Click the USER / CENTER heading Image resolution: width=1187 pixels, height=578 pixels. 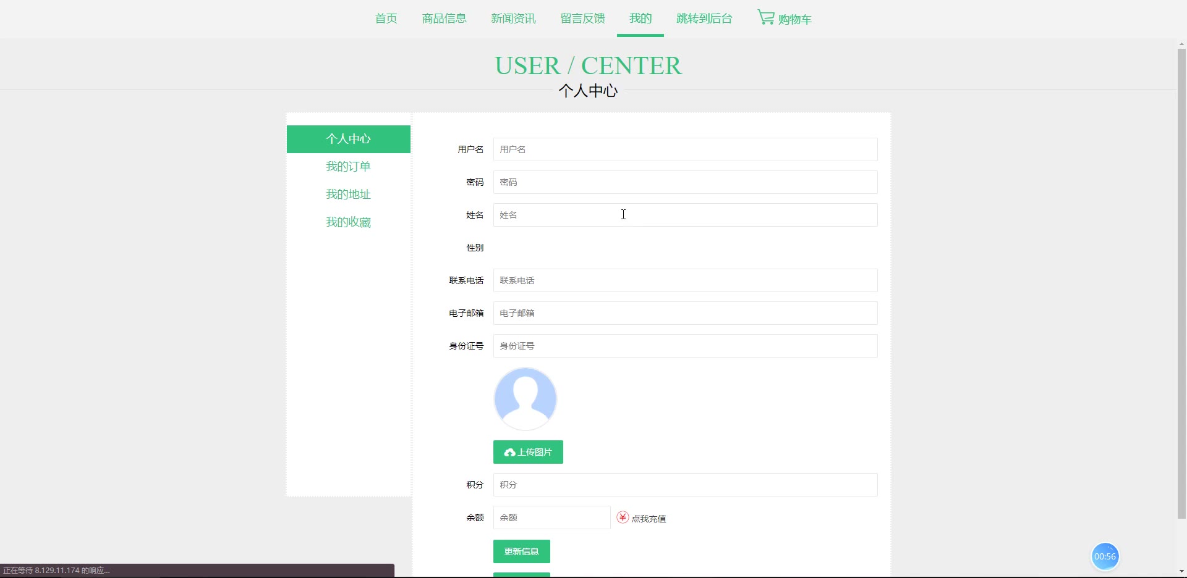click(588, 65)
